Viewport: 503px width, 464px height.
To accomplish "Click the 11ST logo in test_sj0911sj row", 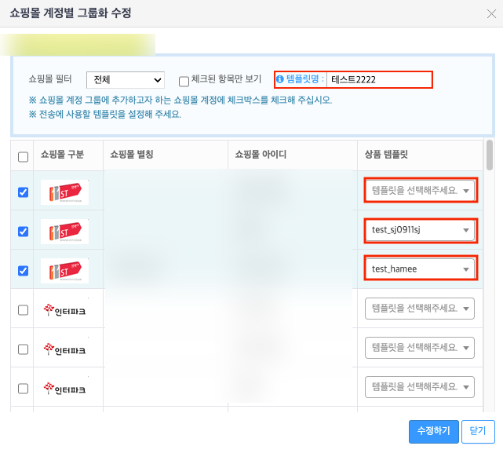I will (65, 232).
